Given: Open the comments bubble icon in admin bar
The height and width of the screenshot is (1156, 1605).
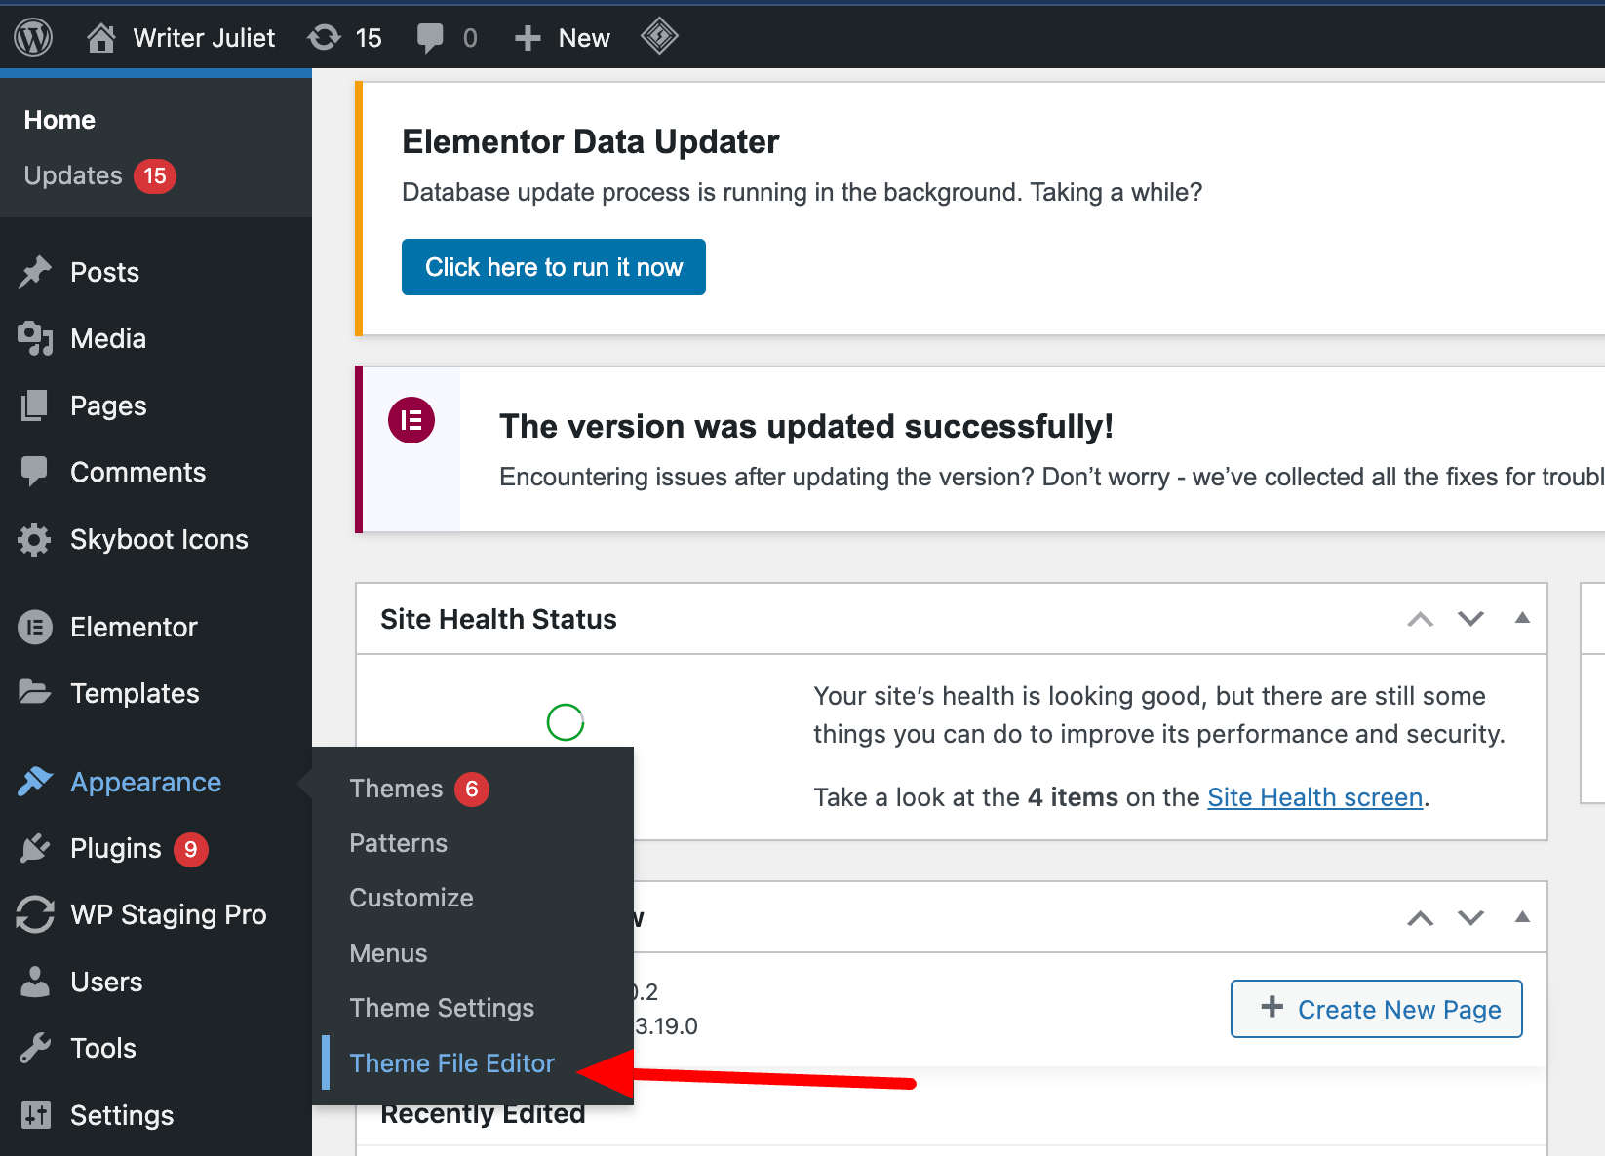Looking at the screenshot, I should pos(430,38).
